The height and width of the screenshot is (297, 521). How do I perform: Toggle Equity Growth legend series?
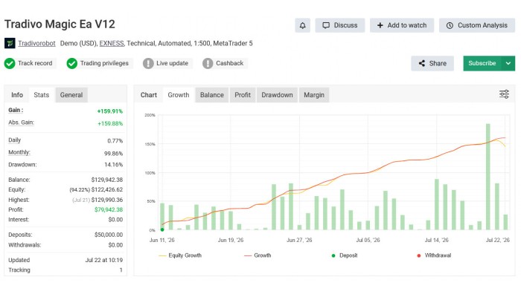(180, 255)
